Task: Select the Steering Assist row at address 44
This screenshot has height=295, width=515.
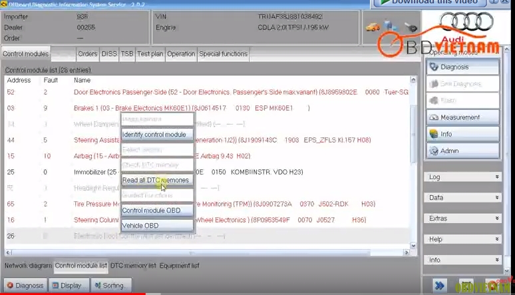Action: click(x=207, y=141)
